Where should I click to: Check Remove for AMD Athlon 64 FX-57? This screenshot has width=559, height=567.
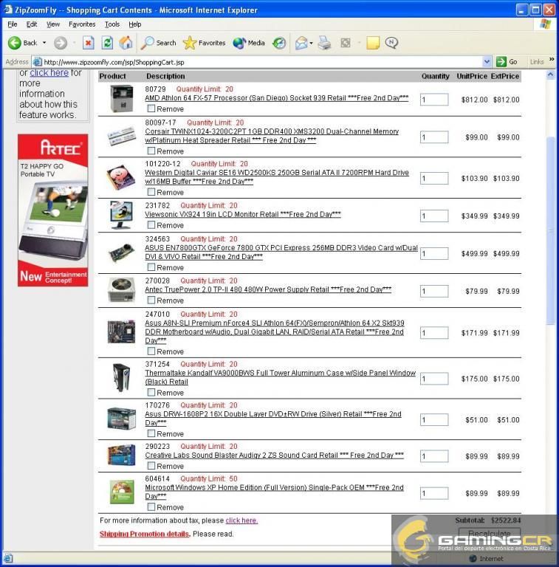[x=151, y=109]
